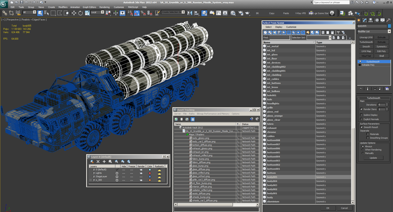
Task: Make the Lights layer current via its checkbox
Action: point(117,173)
